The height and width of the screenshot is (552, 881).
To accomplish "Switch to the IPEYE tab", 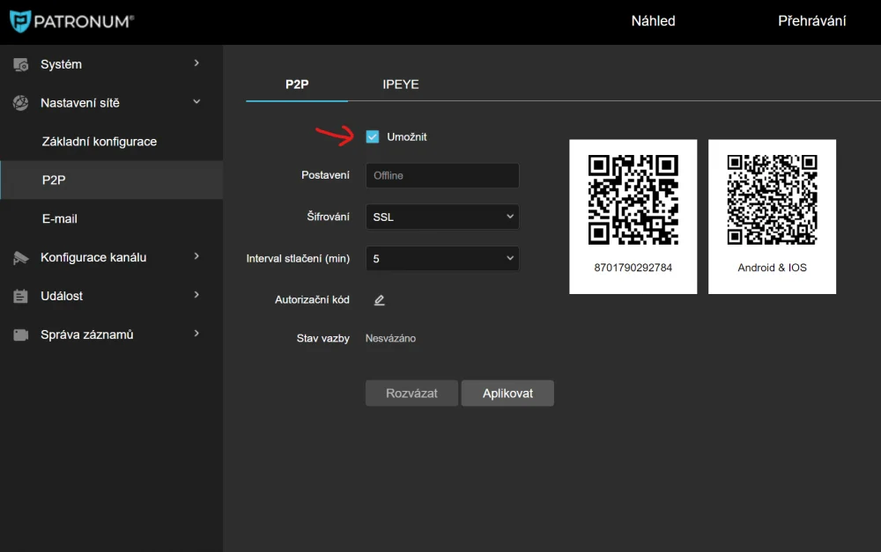I will coord(401,85).
